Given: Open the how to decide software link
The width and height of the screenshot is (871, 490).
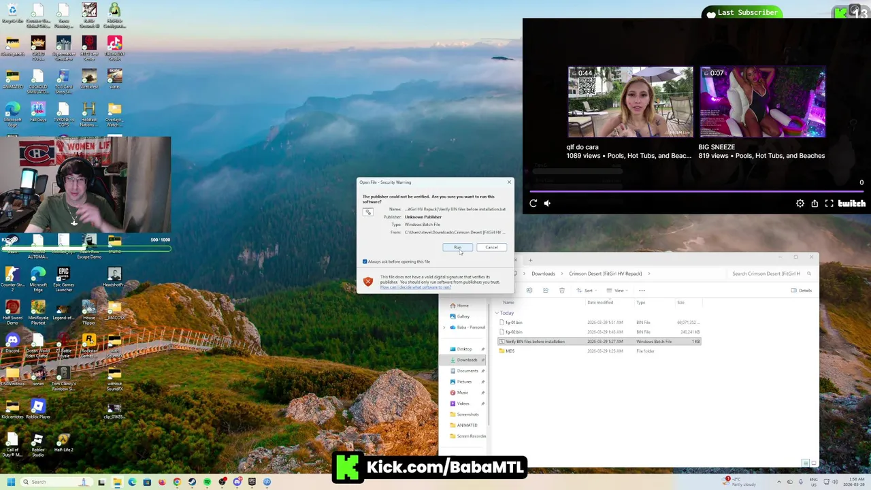Looking at the screenshot, I should [x=415, y=287].
